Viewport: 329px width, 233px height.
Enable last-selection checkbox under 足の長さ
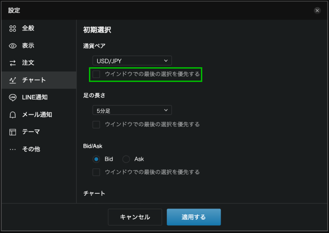click(x=96, y=124)
